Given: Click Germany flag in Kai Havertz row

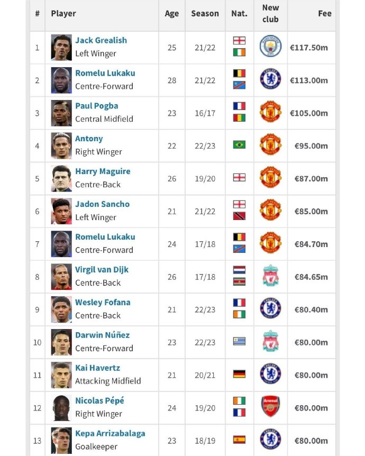Looking at the screenshot, I should pos(239,374).
